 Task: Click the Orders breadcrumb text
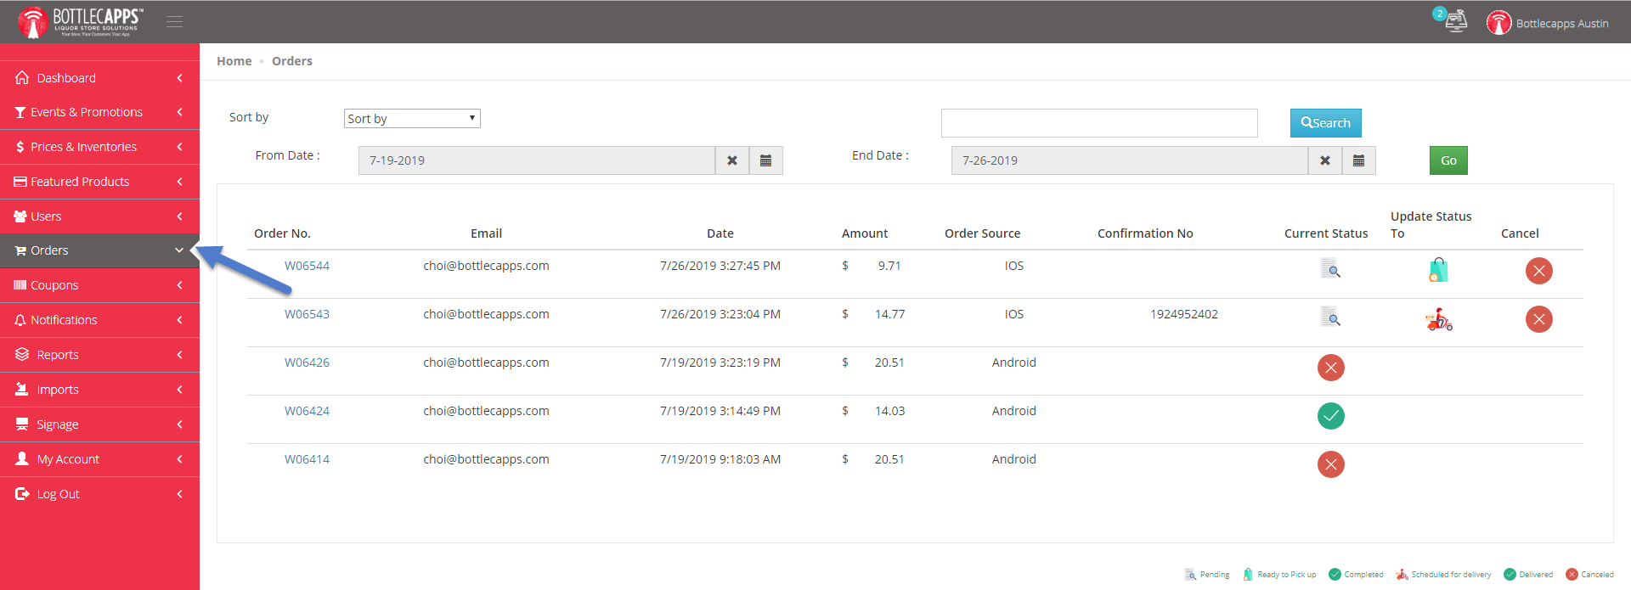pyautogui.click(x=292, y=61)
